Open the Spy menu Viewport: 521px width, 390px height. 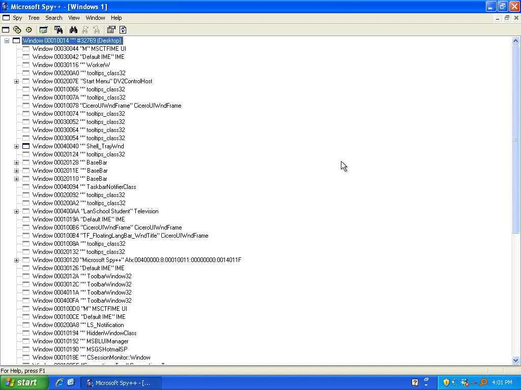click(x=17, y=18)
